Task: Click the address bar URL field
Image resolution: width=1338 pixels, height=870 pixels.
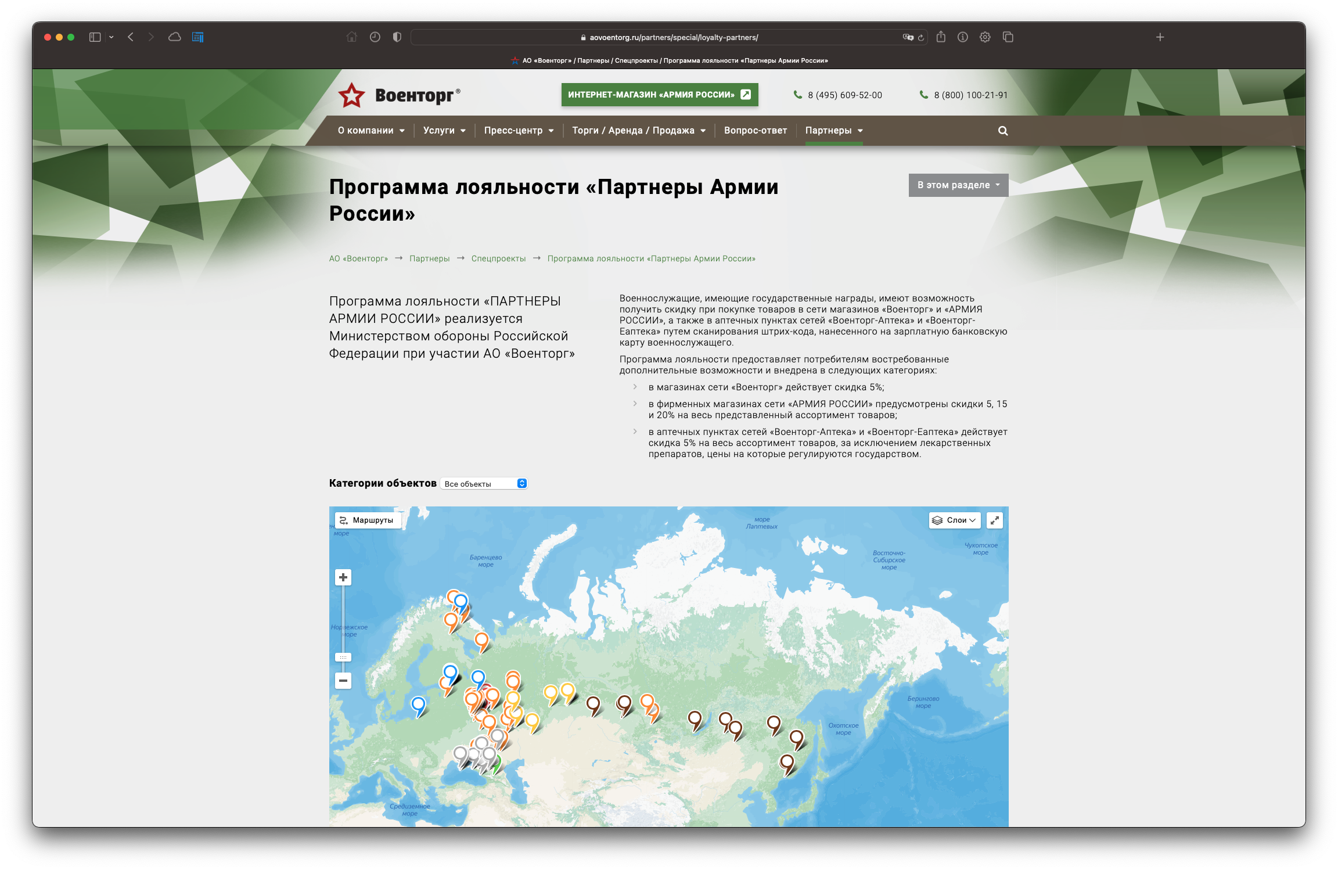Action: (669, 37)
